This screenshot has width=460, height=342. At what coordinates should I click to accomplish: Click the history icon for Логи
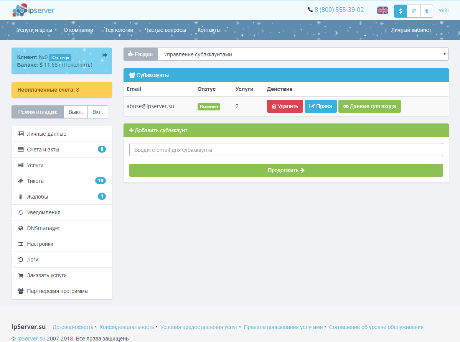click(21, 260)
